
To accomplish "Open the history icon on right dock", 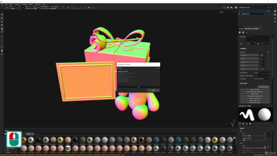I will pos(275,18).
